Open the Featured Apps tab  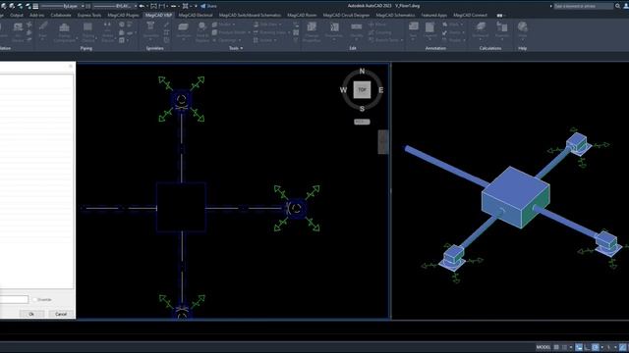[434, 16]
